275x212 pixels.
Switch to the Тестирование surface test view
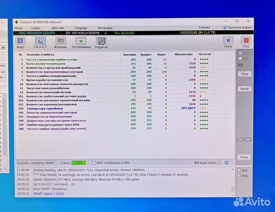click(81, 42)
